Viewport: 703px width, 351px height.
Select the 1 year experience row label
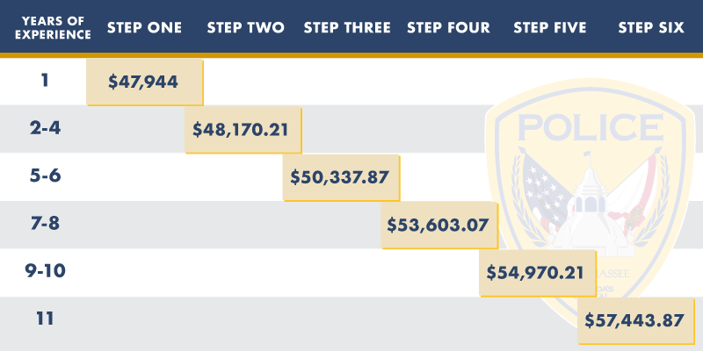coord(45,81)
